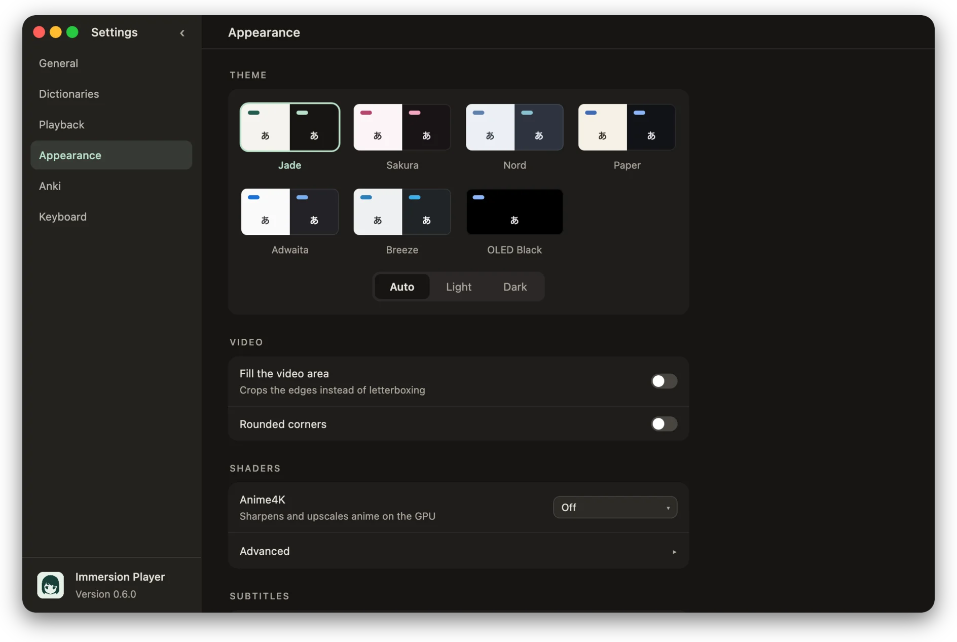Select the Adwaita theme preview
The height and width of the screenshot is (642, 957).
pyautogui.click(x=290, y=212)
